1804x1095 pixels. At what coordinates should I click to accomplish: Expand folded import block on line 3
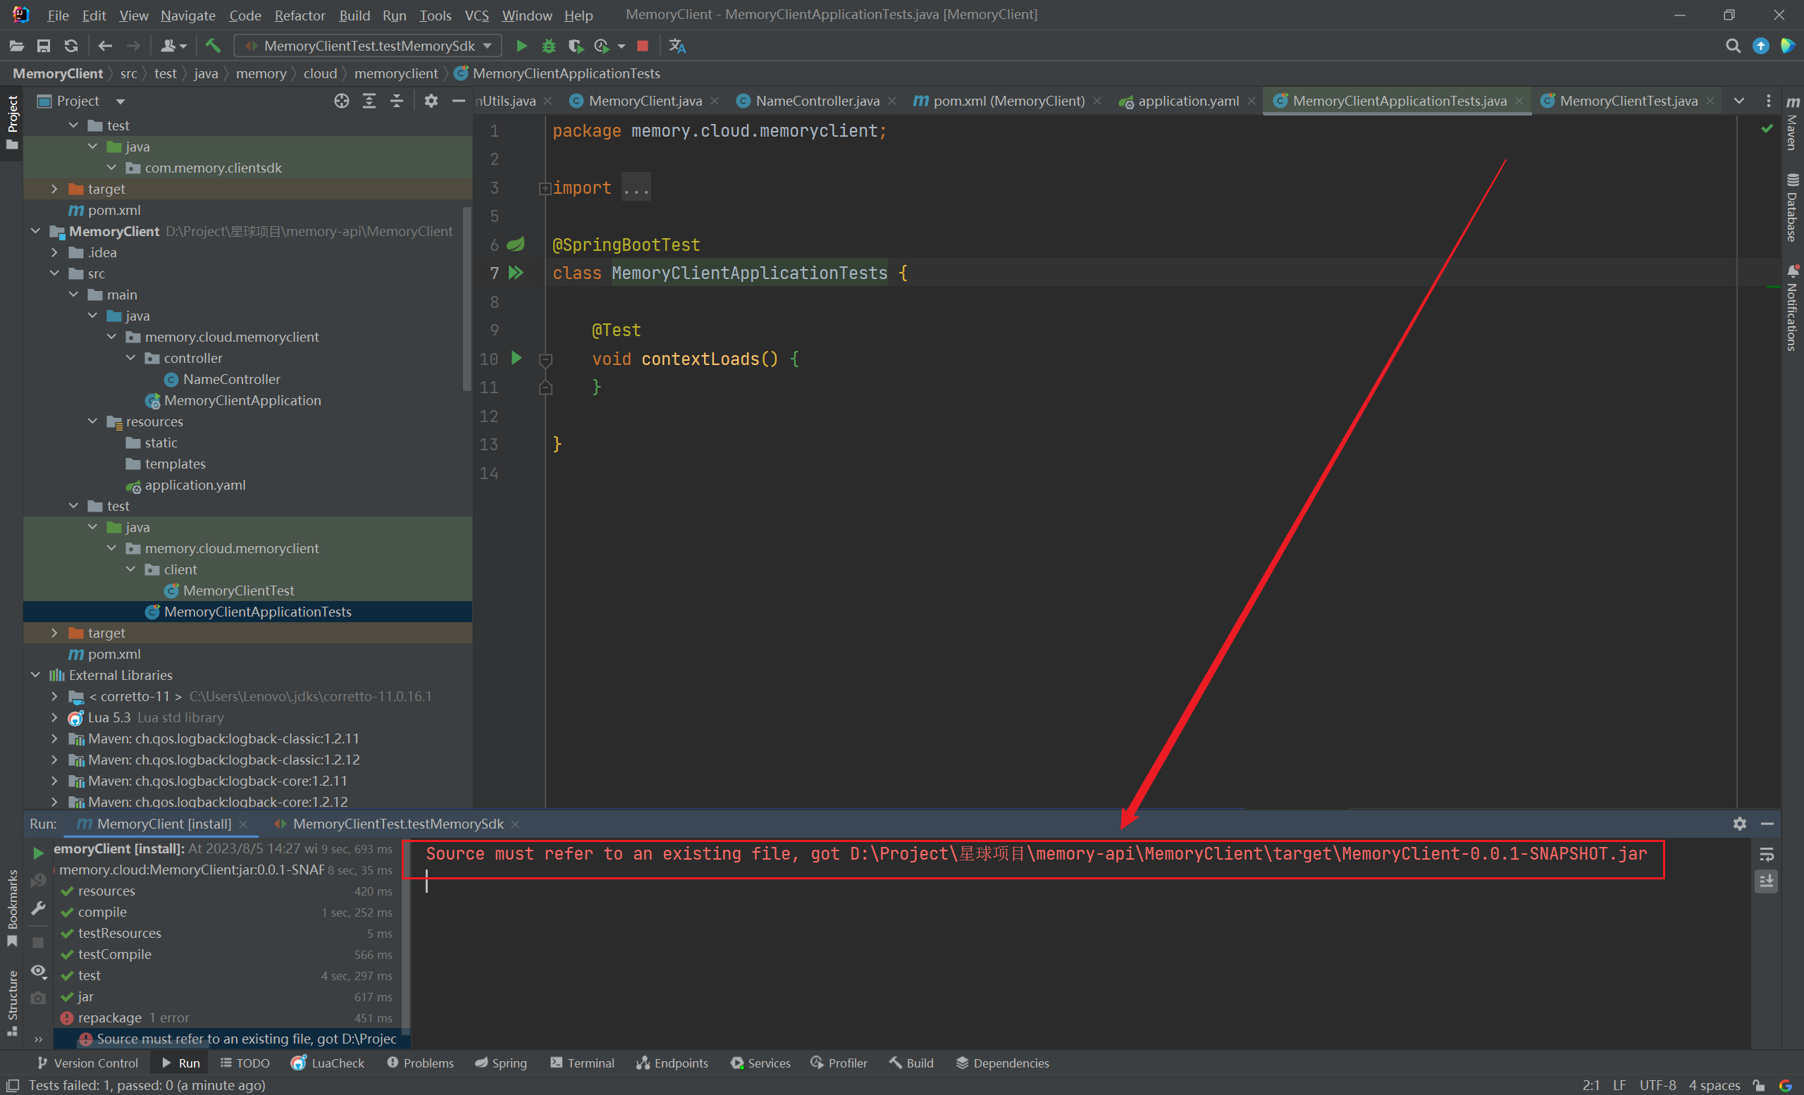point(545,188)
